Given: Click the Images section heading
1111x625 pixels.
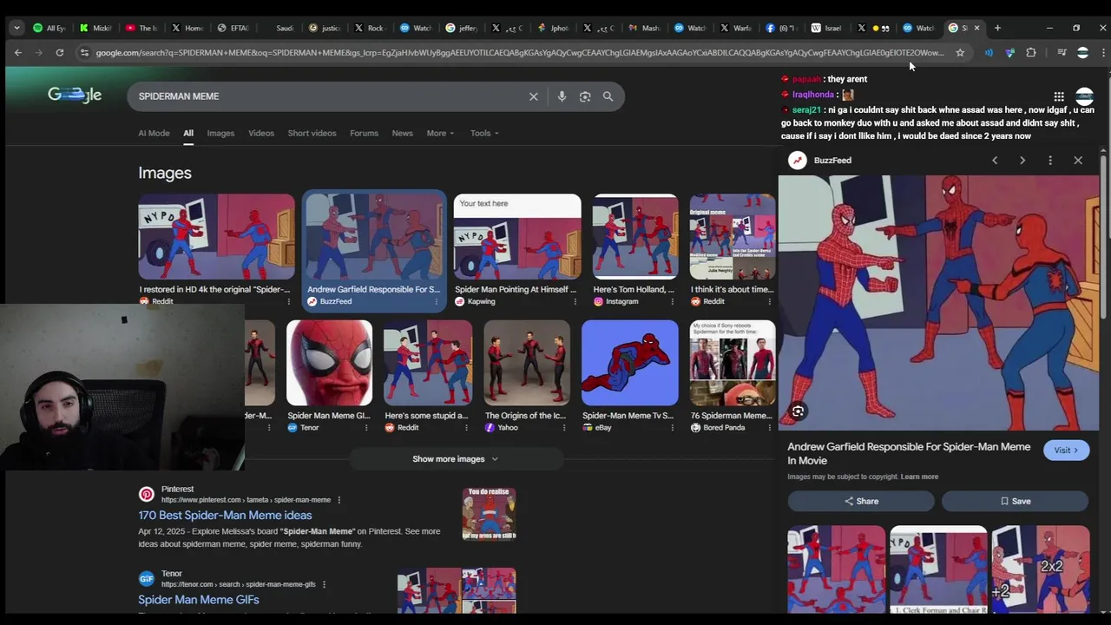Looking at the screenshot, I should (165, 173).
